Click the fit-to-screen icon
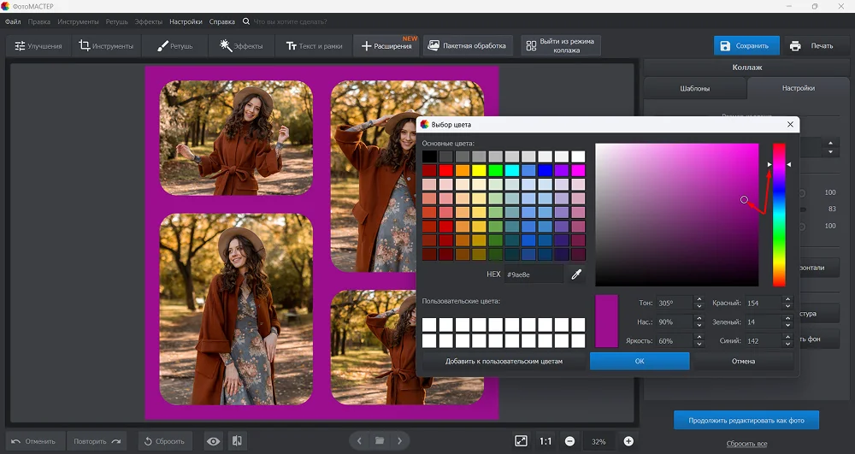 click(522, 441)
